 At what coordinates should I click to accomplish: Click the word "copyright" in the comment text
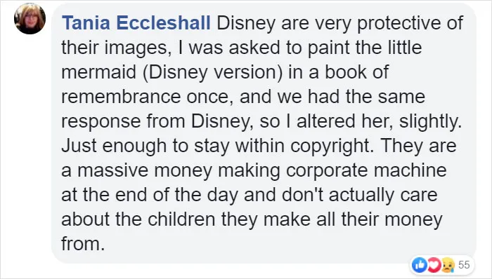[x=330, y=146]
